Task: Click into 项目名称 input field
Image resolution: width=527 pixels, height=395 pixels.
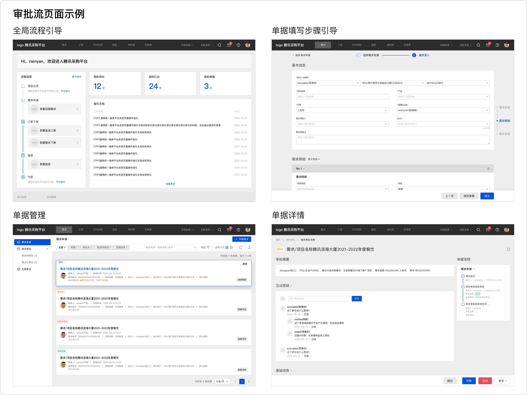Action: click(x=342, y=97)
